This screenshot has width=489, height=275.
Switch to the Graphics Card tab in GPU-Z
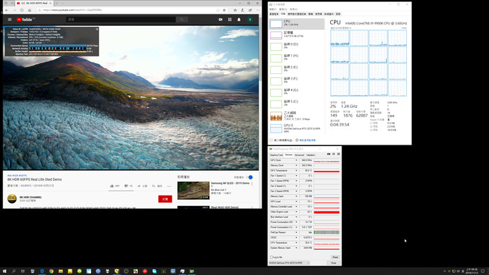[x=276, y=155]
